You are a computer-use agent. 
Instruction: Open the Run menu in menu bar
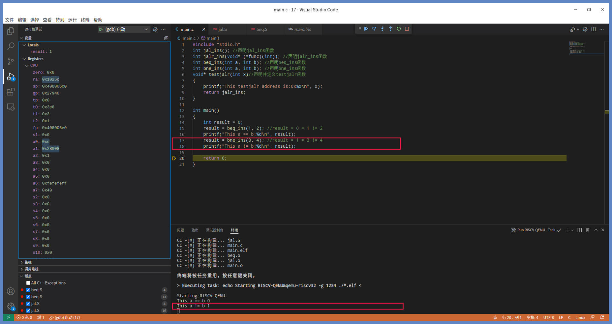coord(72,20)
